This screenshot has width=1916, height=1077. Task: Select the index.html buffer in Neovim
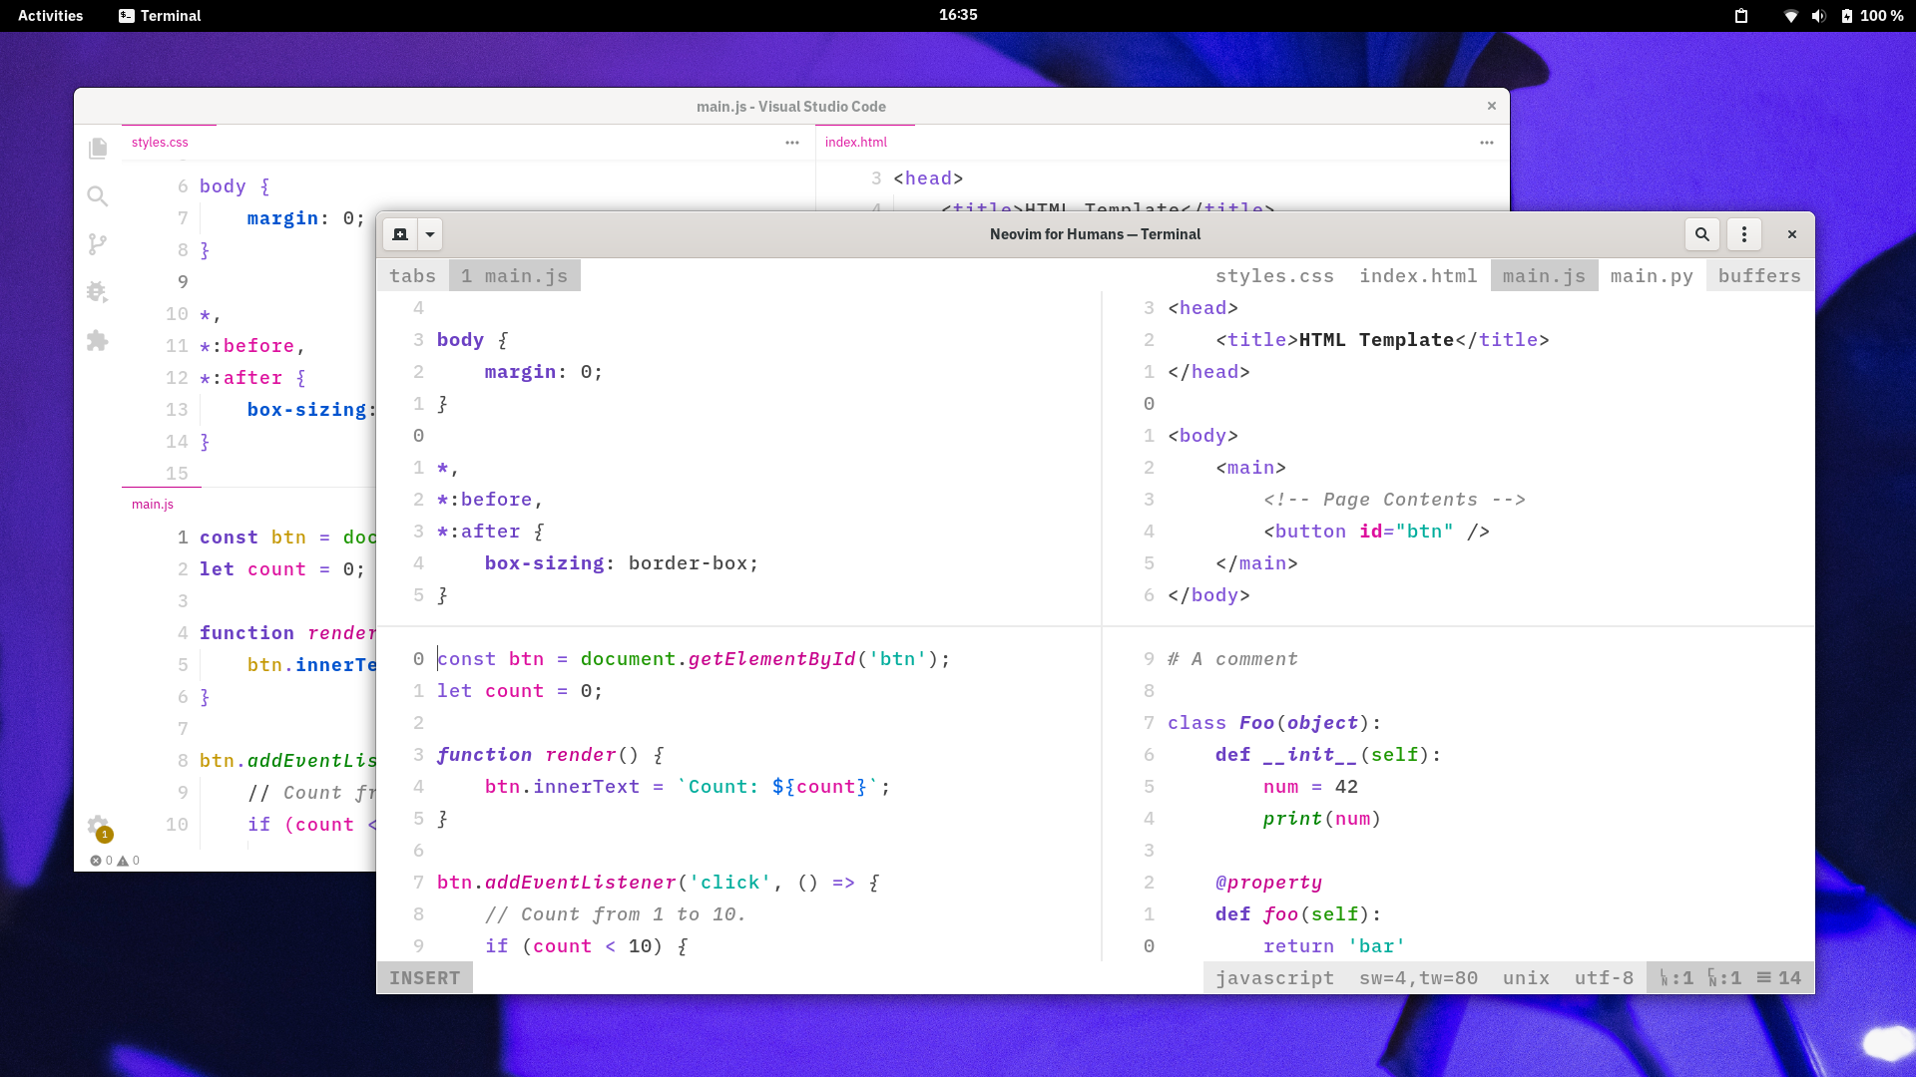tap(1418, 276)
